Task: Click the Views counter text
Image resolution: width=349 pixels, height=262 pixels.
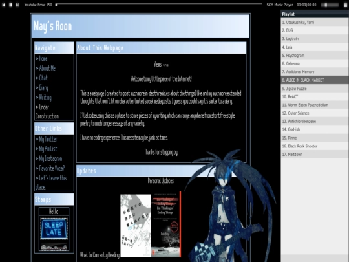Action: (x=161, y=65)
